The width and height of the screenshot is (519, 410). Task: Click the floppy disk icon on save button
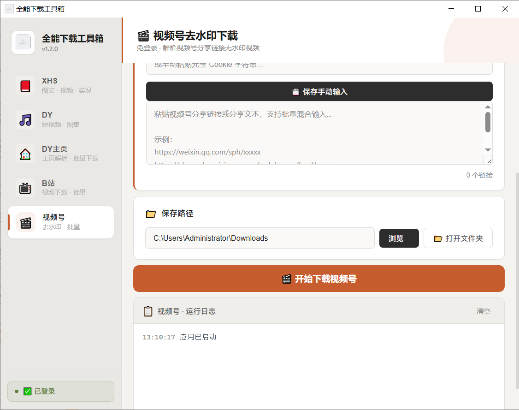(x=295, y=92)
